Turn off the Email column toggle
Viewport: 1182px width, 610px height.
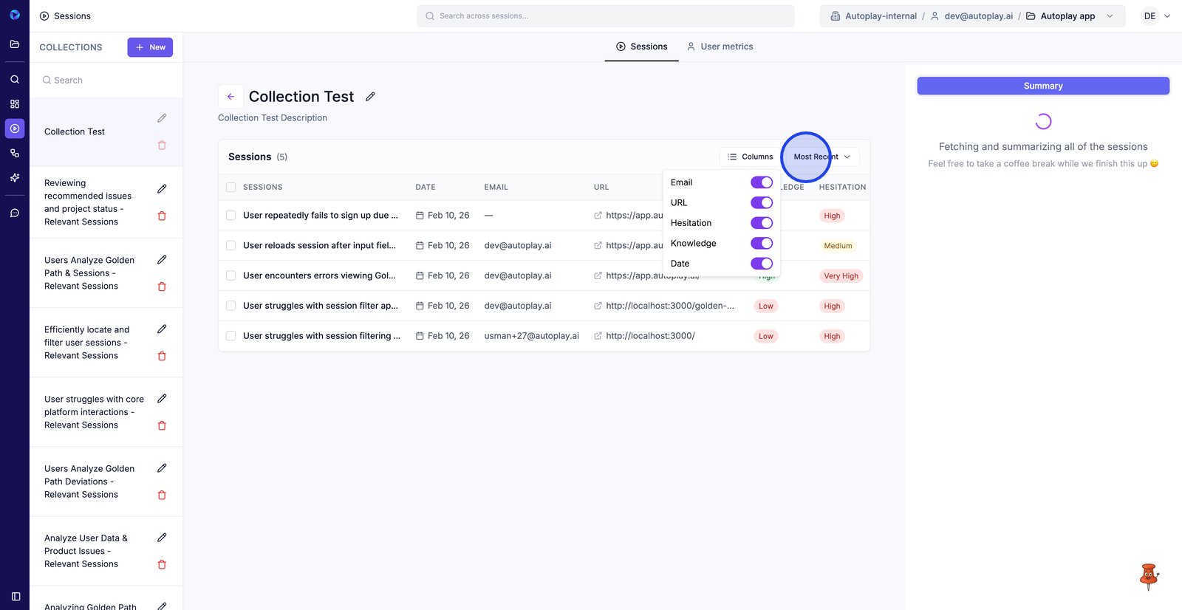761,182
